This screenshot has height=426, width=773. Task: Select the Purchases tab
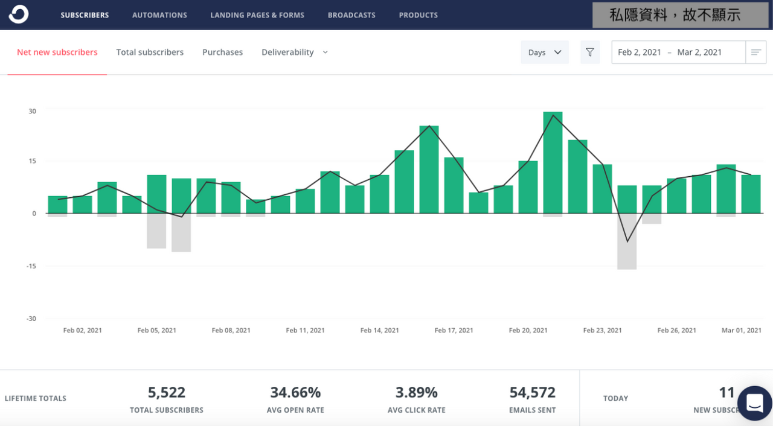[222, 52]
